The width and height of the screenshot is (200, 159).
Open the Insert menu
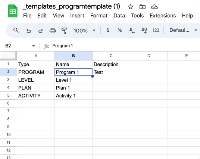77,16
